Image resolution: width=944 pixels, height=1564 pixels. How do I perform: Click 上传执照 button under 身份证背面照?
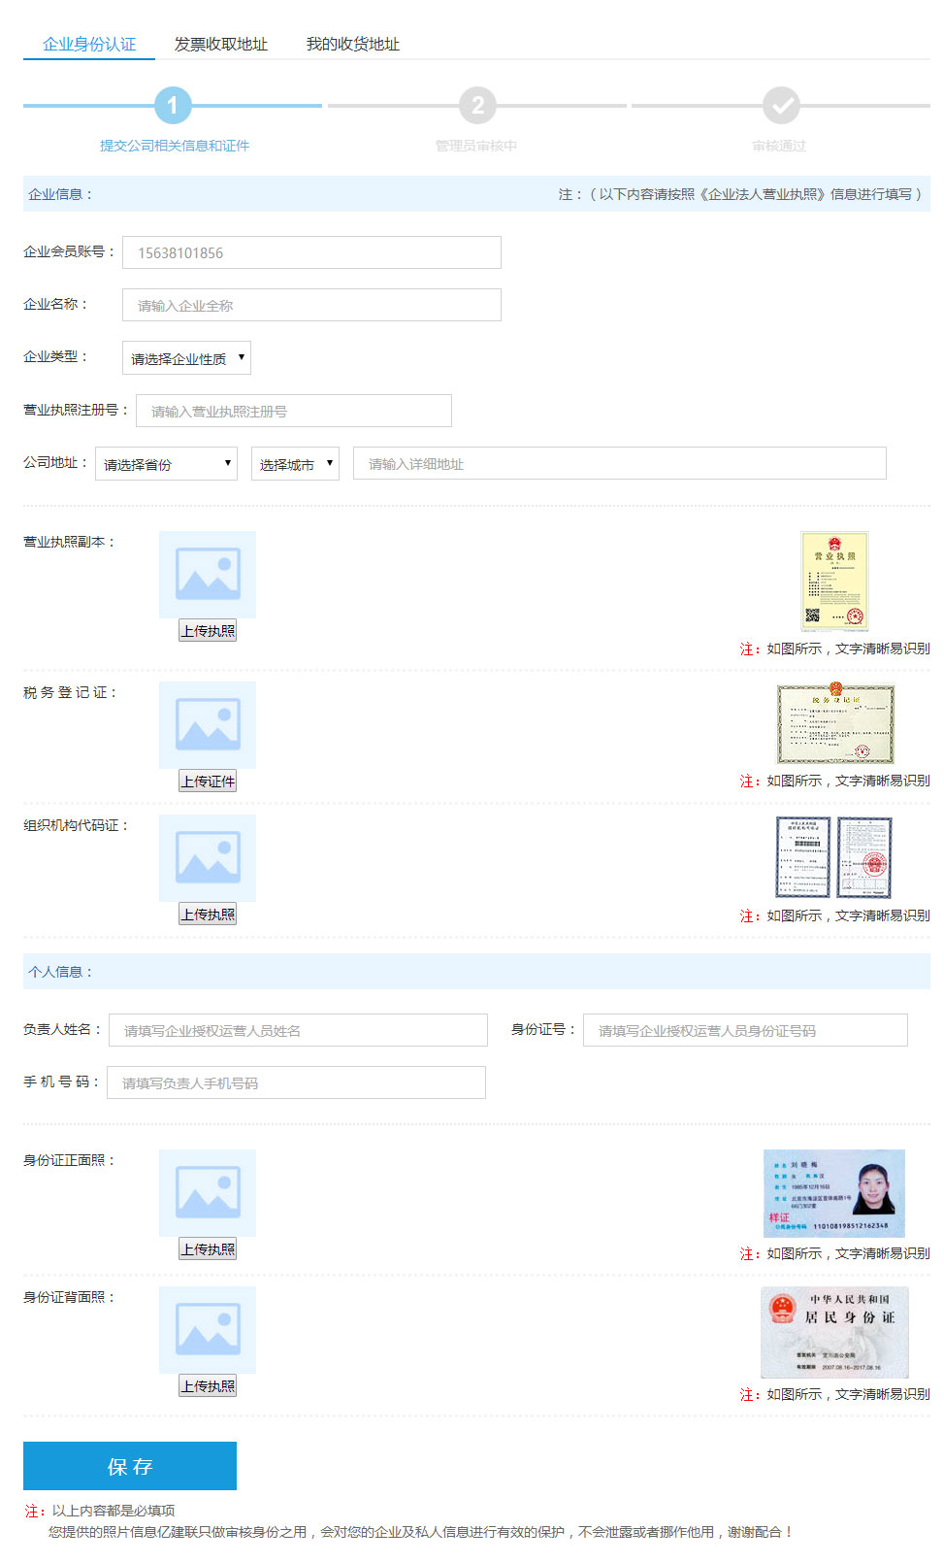(x=208, y=1386)
